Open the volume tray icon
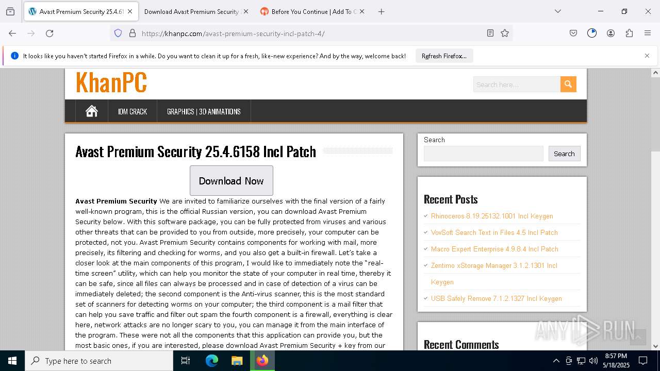This screenshot has height=371, width=660. click(593, 361)
